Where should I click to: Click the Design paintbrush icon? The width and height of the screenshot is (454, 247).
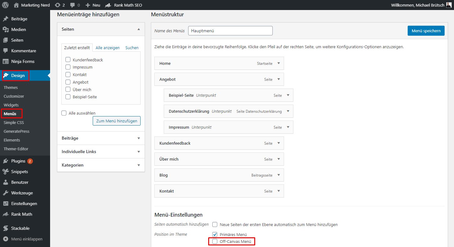[6, 75]
